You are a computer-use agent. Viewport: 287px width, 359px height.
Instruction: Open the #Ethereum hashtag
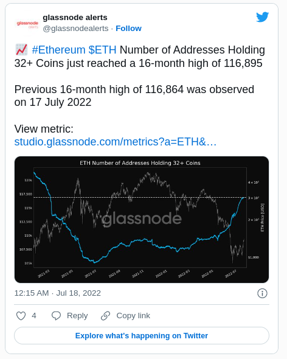click(x=58, y=50)
